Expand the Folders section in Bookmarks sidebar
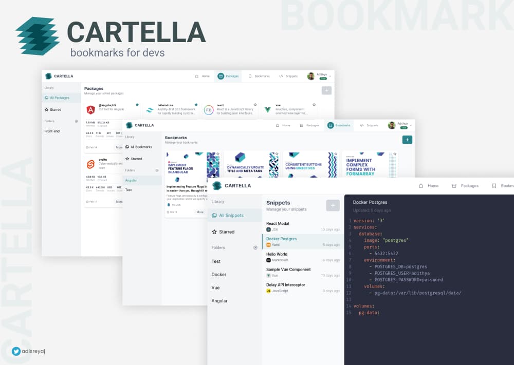 pyautogui.click(x=157, y=170)
